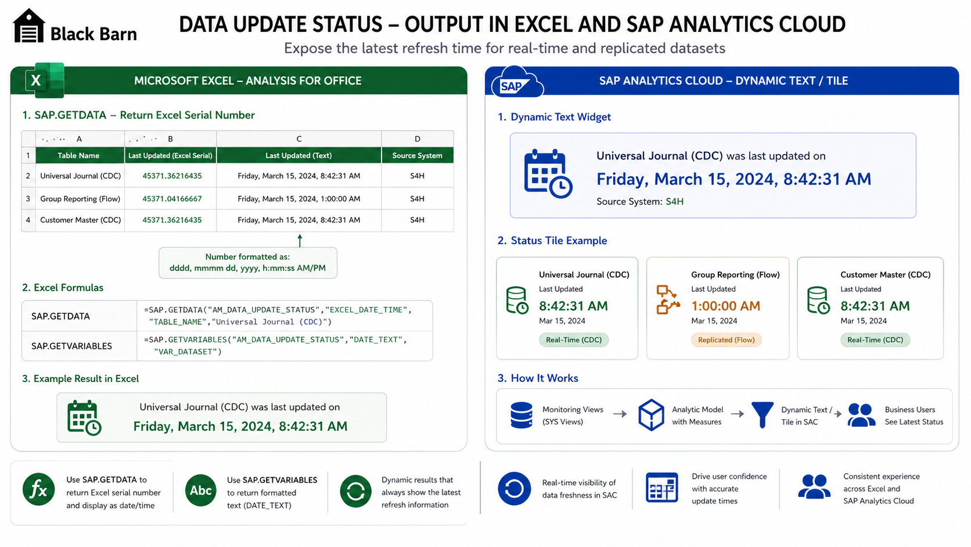971x547 pixels.
Task: Click the =SAP.GETDATA formula text
Action: pyautogui.click(x=278, y=316)
